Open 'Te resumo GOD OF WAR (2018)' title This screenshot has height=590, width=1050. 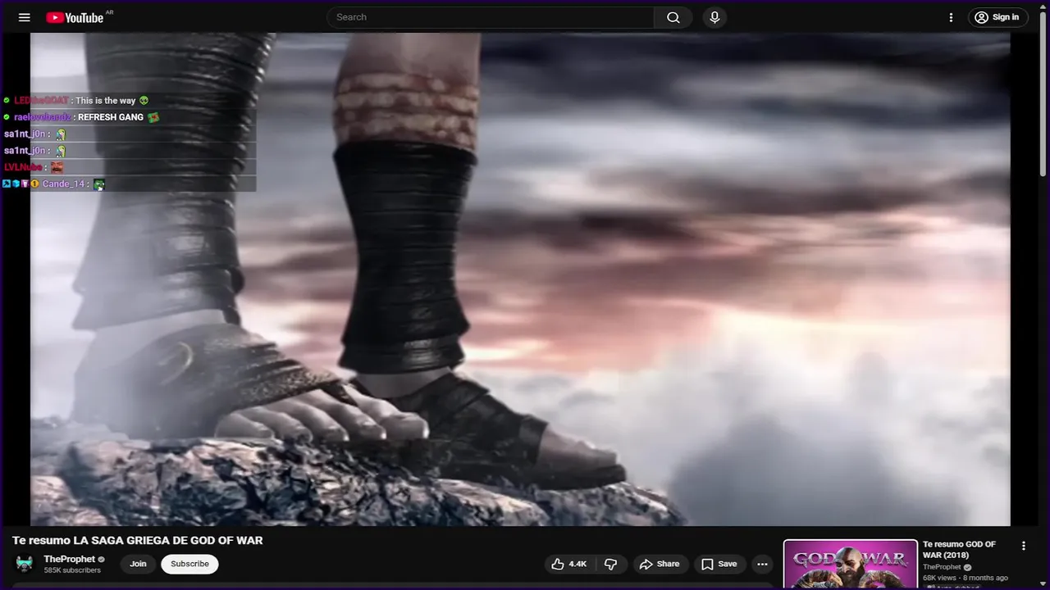959,550
